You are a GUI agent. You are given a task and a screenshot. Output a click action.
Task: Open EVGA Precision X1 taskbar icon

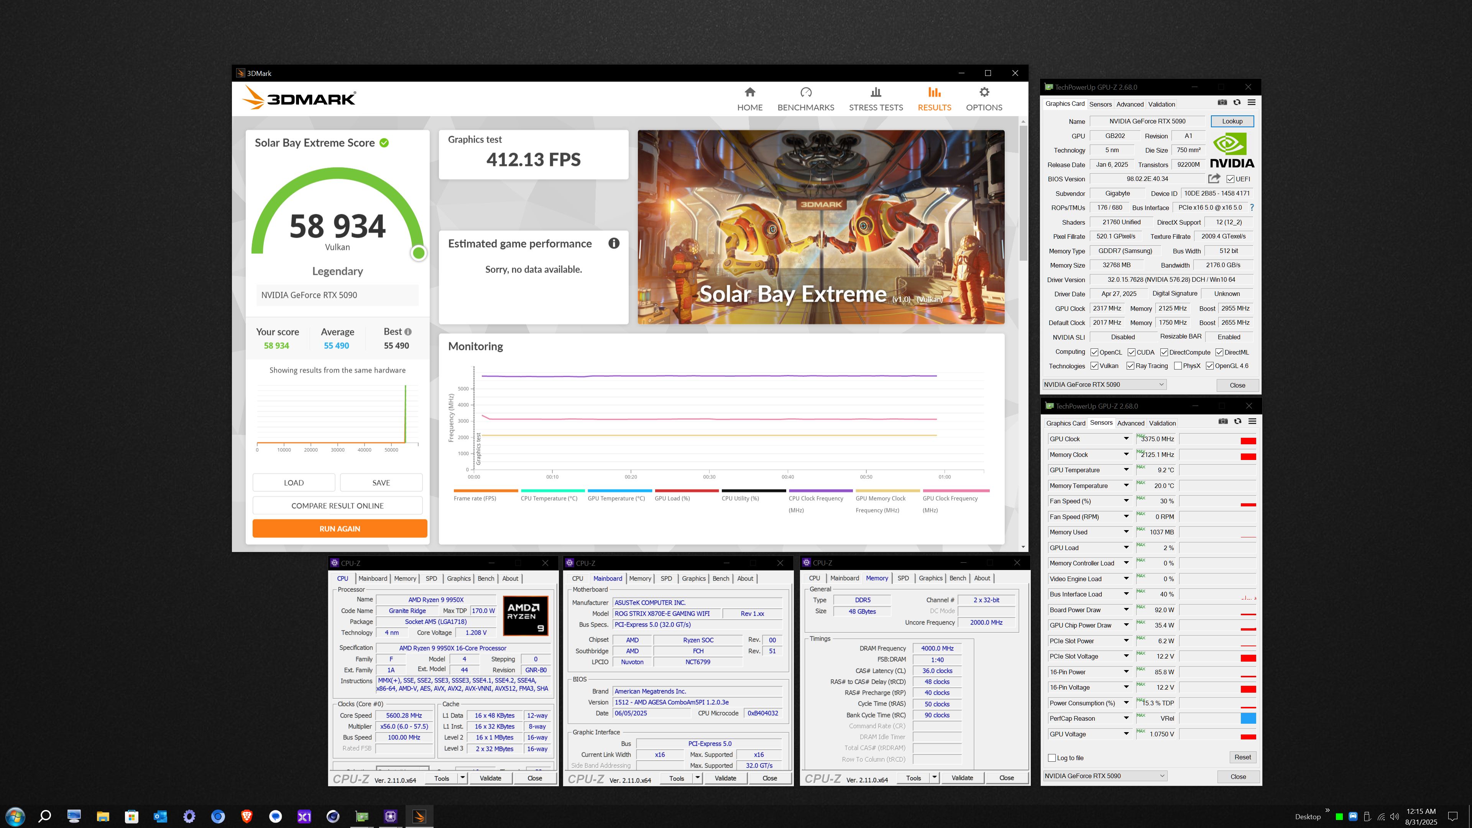pyautogui.click(x=304, y=816)
